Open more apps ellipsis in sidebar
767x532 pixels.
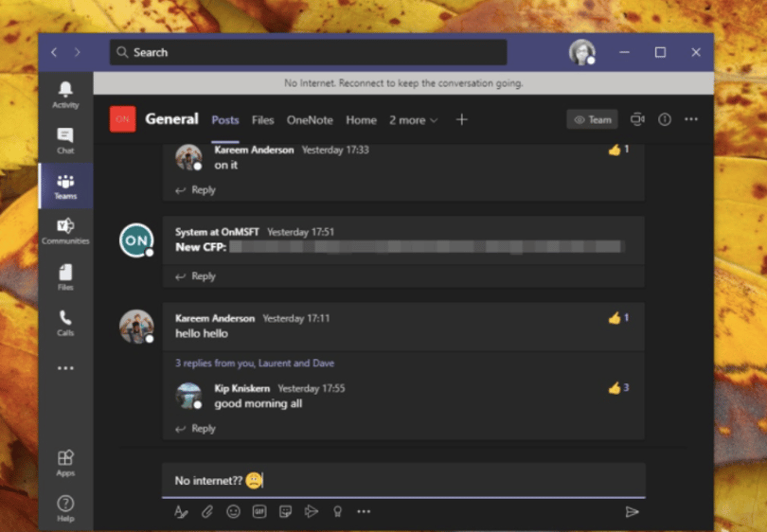coord(65,368)
